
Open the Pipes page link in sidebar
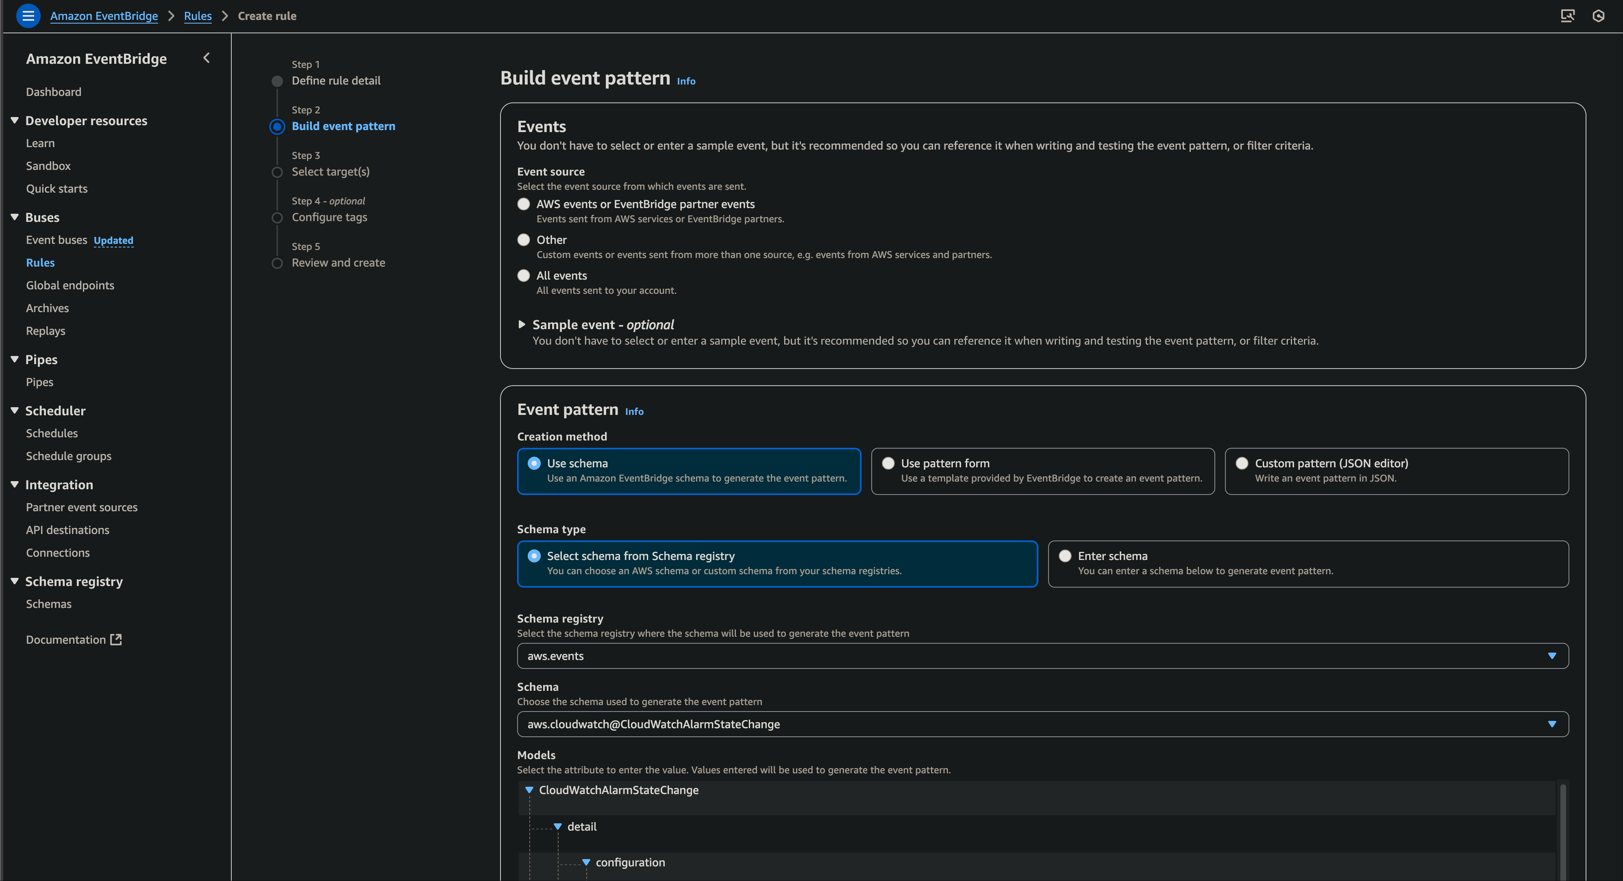point(40,382)
